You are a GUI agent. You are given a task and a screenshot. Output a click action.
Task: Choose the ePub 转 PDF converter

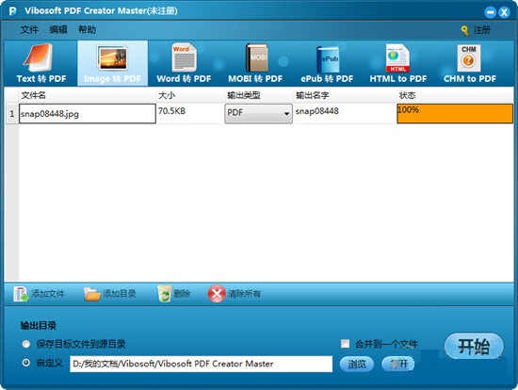click(327, 63)
